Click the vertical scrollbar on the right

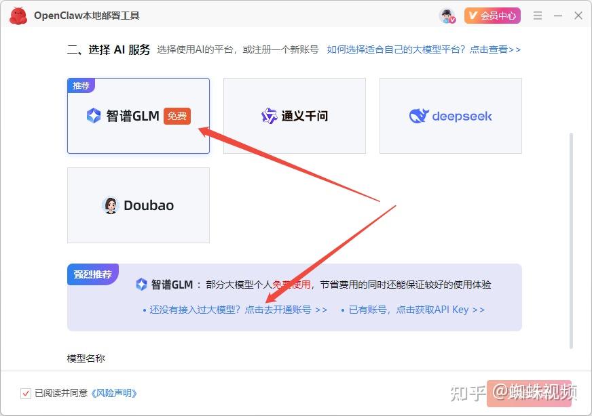click(571, 241)
